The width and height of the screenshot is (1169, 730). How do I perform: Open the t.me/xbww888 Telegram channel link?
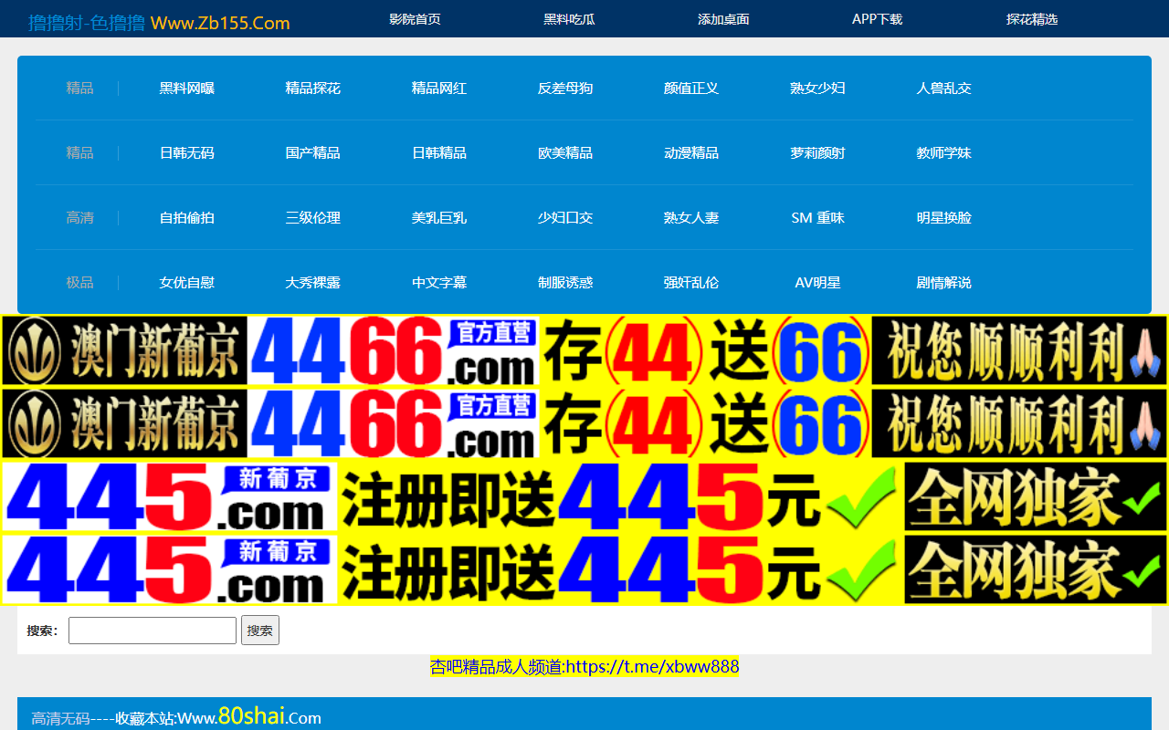click(584, 667)
